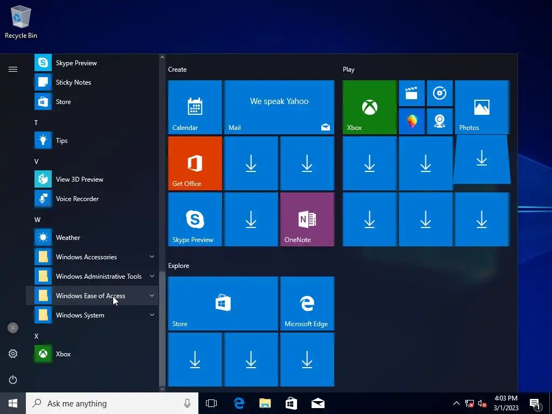
Task: Open the Paint 3D balloon tile
Action: (x=411, y=121)
